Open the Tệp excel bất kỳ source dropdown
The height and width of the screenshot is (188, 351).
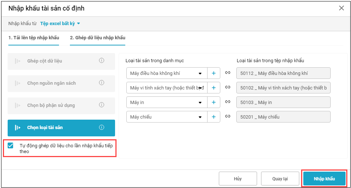coord(60,23)
